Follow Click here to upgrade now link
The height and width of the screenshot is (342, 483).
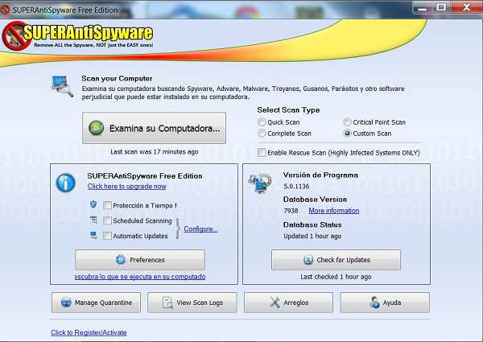coord(127,186)
